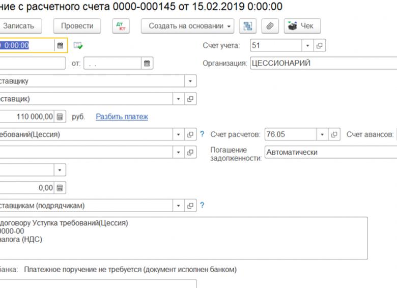Open calendar for document date field
This screenshot has width=397, height=288.
(x=60, y=46)
